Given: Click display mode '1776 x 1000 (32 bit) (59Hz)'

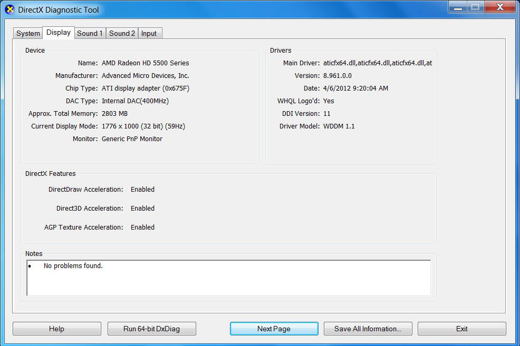Looking at the screenshot, I should (x=143, y=126).
